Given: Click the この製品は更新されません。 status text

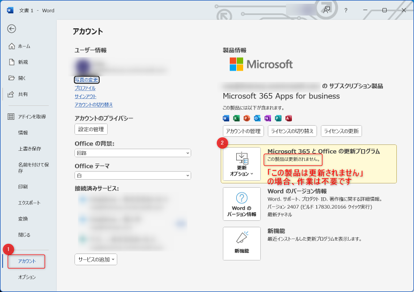Looking at the screenshot, I should pyautogui.click(x=293, y=159).
